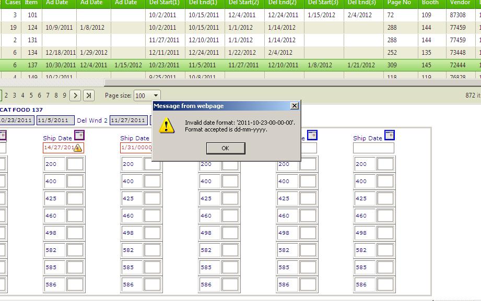Go to page 5 in pager

click(x=31, y=95)
